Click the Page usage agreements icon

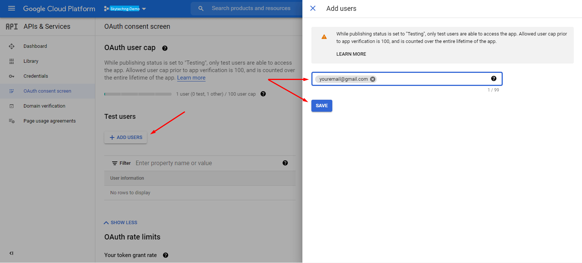tap(12, 121)
